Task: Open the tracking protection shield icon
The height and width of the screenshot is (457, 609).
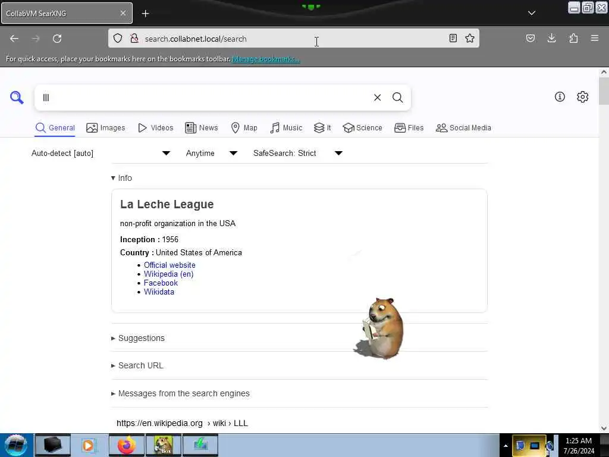Action: [x=118, y=38]
